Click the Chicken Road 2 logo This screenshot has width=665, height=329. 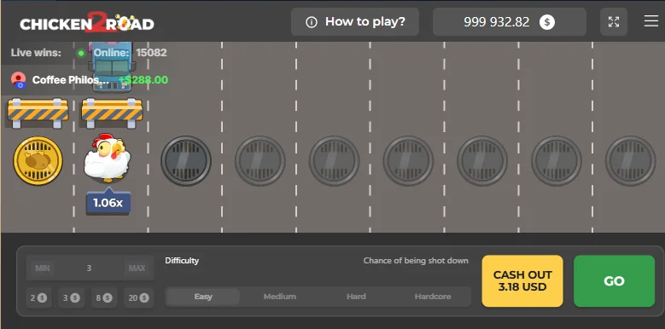coord(87,22)
